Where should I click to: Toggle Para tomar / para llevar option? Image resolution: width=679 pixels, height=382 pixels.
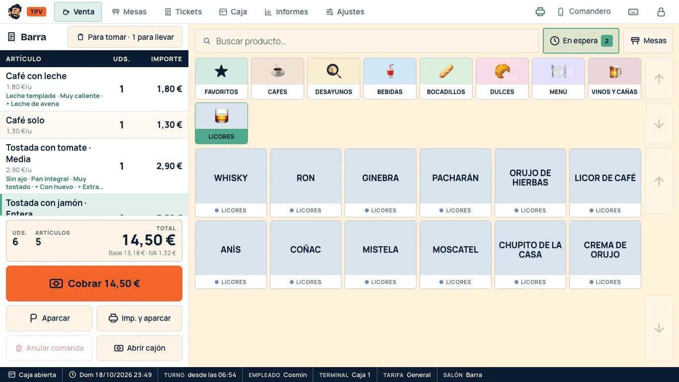coord(125,37)
